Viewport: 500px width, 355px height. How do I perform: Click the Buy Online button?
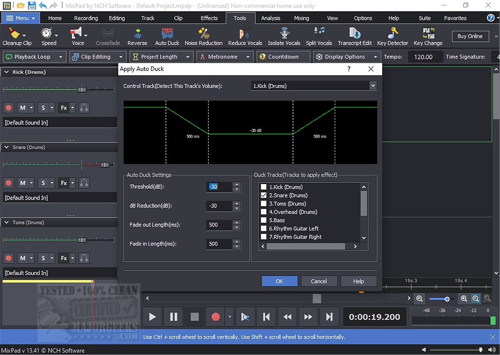(x=470, y=36)
